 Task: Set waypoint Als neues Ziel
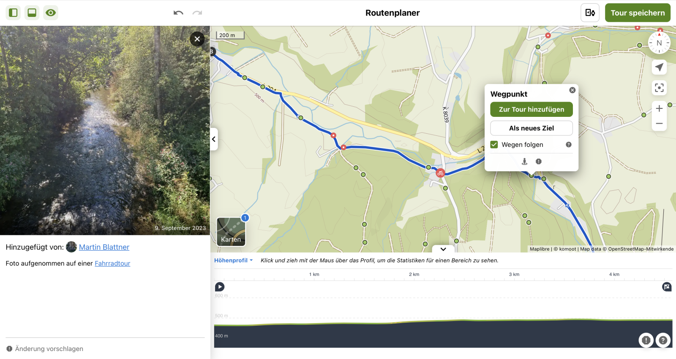[531, 128]
